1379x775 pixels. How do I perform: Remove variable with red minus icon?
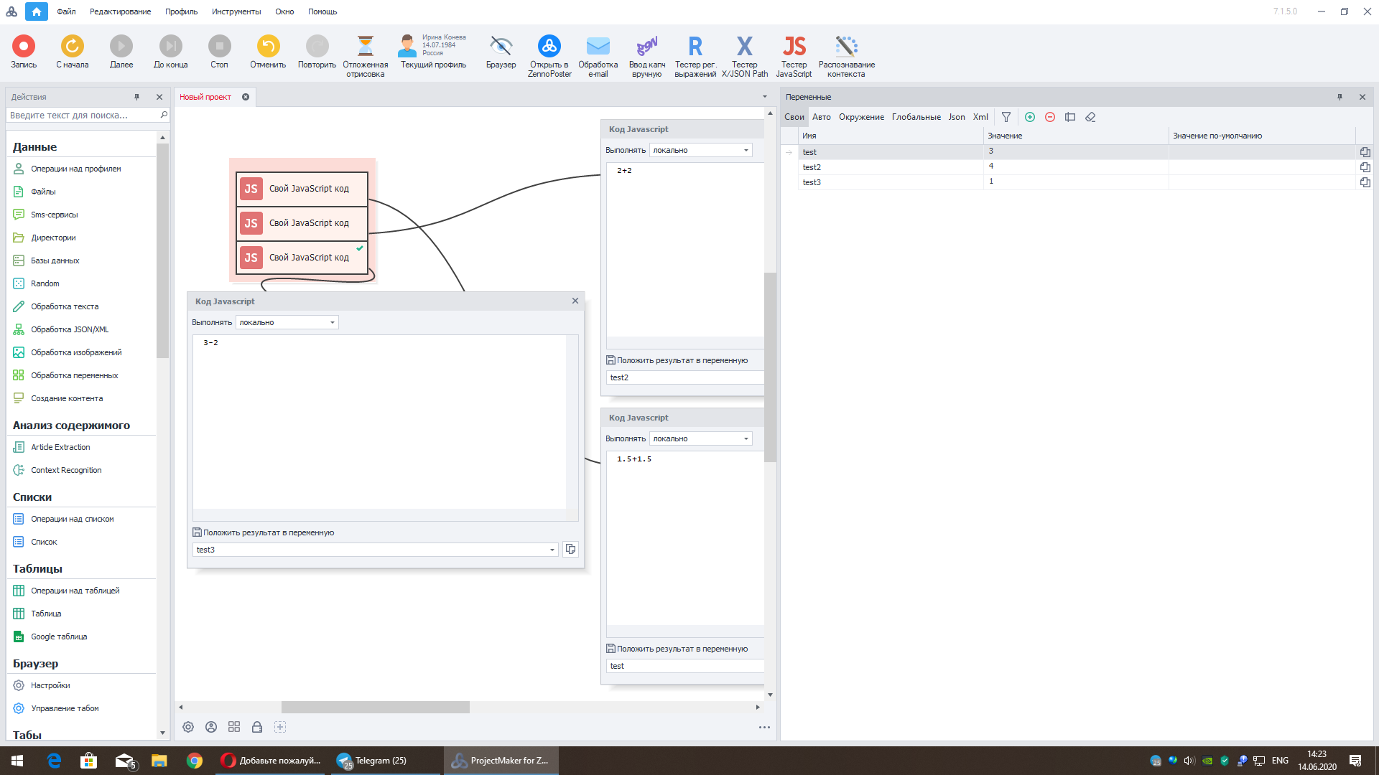tap(1050, 117)
